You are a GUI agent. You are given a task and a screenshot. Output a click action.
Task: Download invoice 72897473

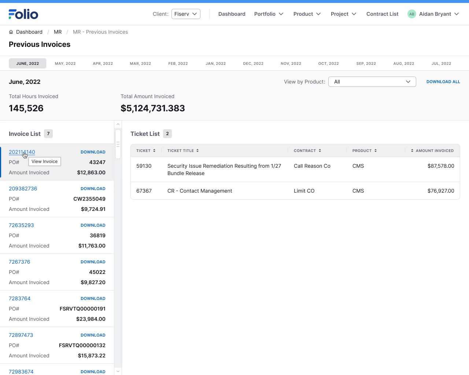point(93,335)
